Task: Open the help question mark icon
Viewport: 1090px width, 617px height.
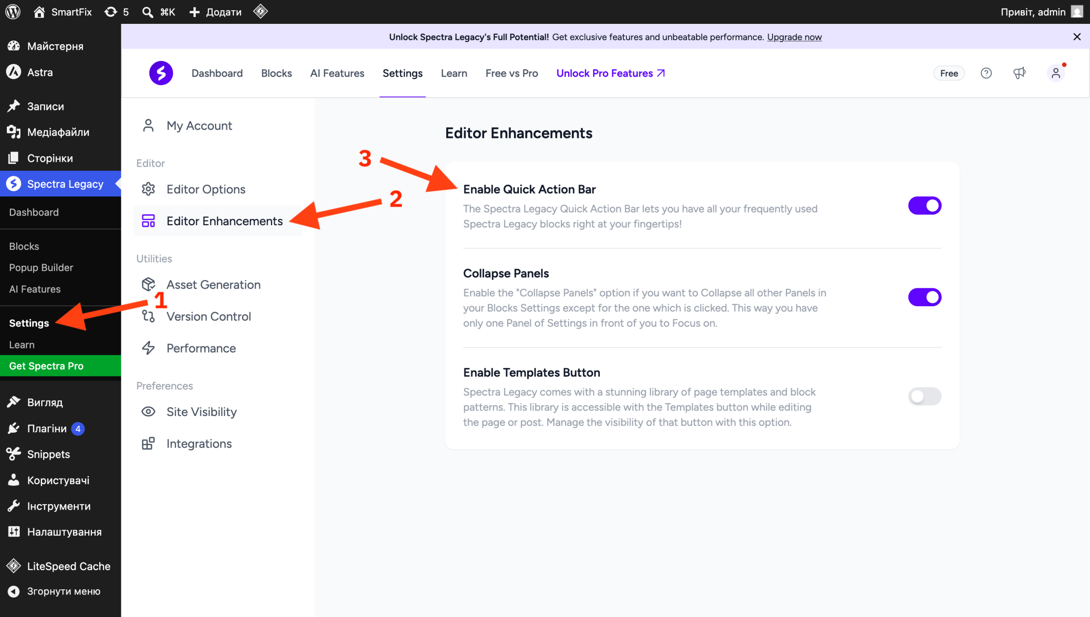Action: tap(986, 73)
